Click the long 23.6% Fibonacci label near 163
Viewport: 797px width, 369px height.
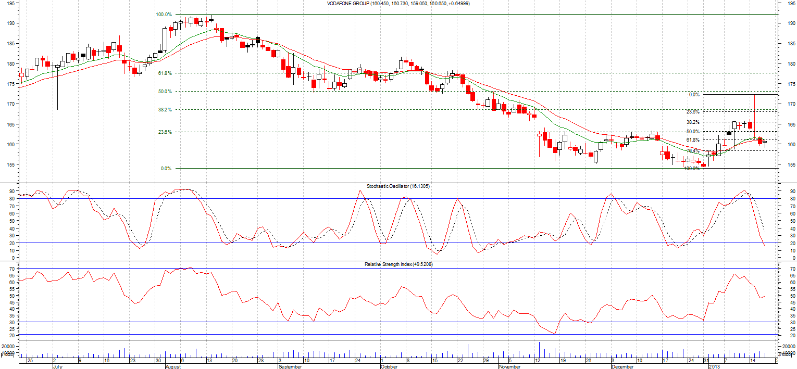[165, 132]
